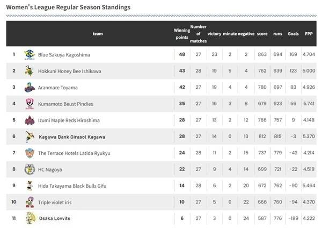This screenshot has height=228, width=322.
Task: Click the Izumi Maple Reds Hiroshima logo
Action: point(29,120)
